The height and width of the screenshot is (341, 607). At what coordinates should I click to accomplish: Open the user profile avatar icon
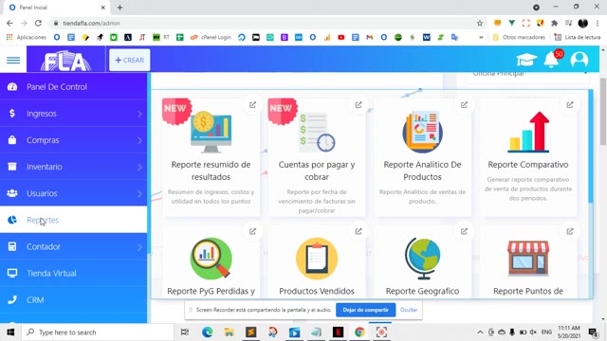point(579,60)
